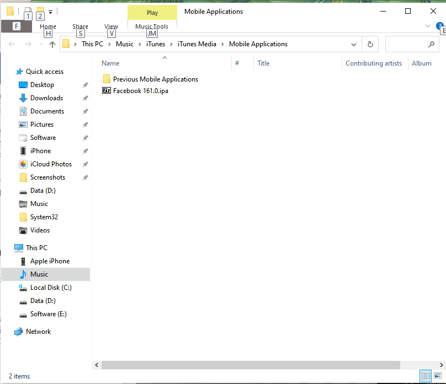Viewport: 446px width, 384px height.
Task: Switch to Details view layout button
Action: [x=426, y=376]
